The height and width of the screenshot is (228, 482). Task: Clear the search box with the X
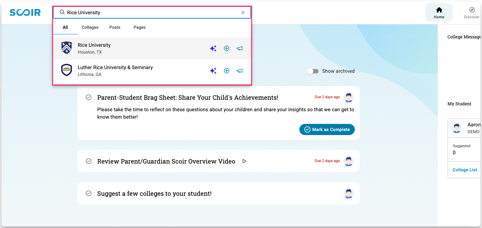[243, 12]
